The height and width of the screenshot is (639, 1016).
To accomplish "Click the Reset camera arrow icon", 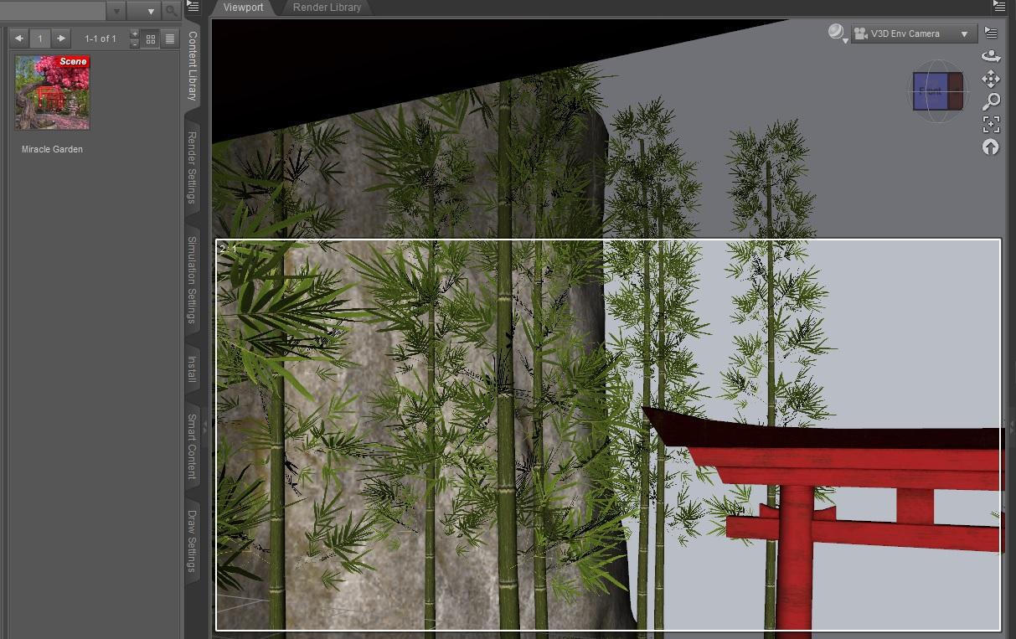I will 991,147.
